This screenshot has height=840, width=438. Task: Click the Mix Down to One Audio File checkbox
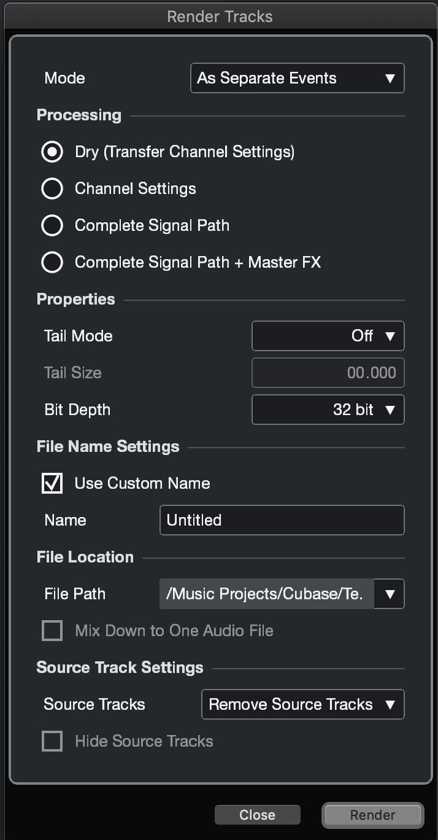[52, 631]
